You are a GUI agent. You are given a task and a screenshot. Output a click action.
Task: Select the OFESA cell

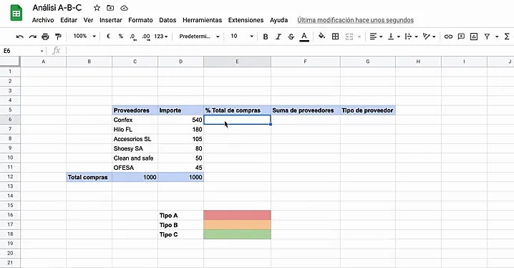[135, 168]
